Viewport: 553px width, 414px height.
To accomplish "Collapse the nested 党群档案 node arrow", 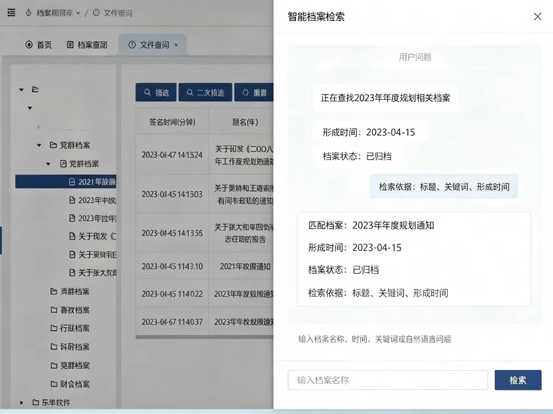I will (x=48, y=164).
